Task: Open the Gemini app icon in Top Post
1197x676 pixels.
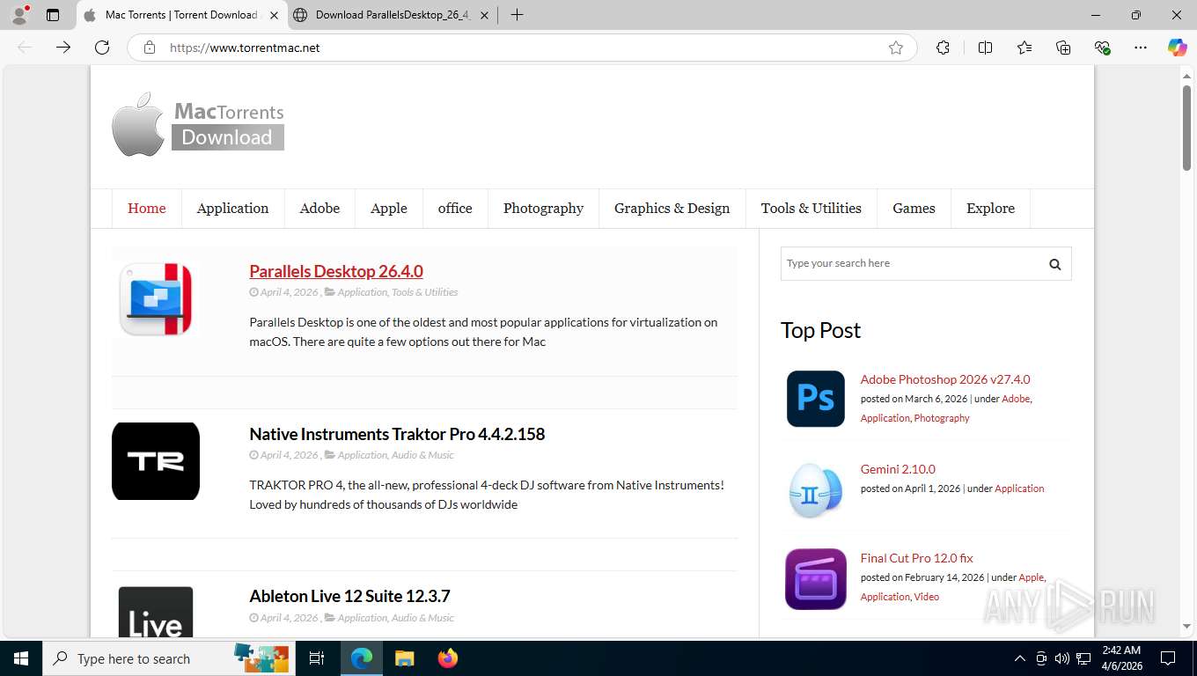Action: 815,489
